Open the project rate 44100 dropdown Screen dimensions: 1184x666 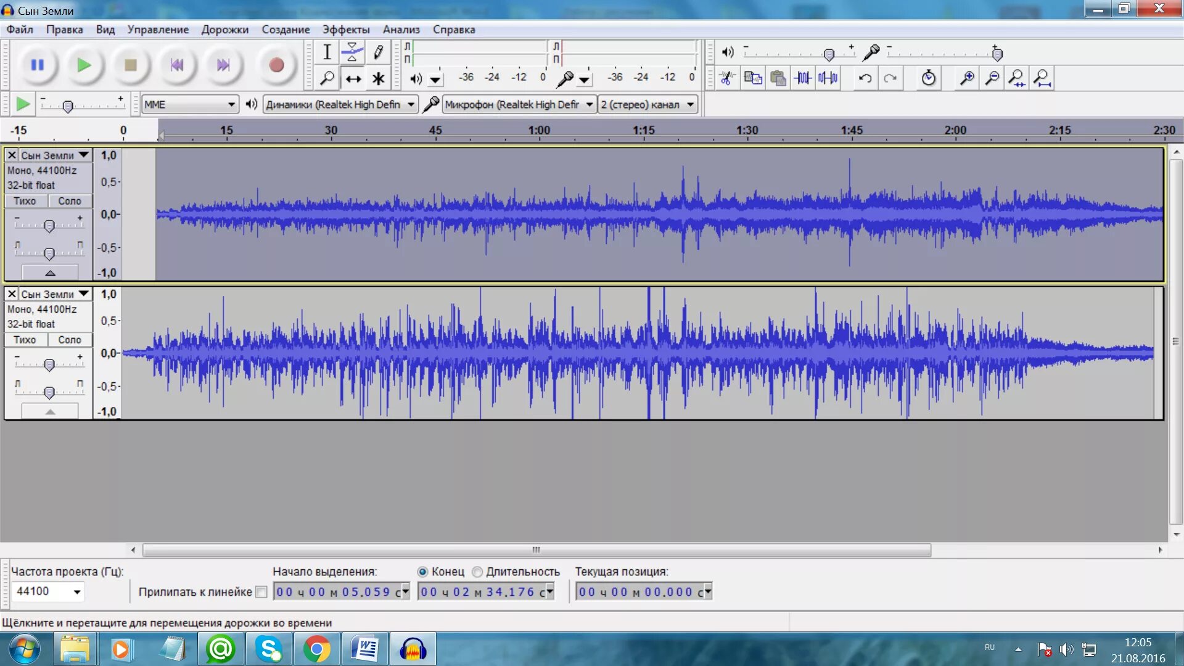pos(77,592)
